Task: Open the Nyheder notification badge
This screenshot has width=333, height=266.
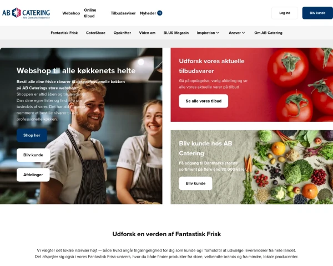Action: 160,13
